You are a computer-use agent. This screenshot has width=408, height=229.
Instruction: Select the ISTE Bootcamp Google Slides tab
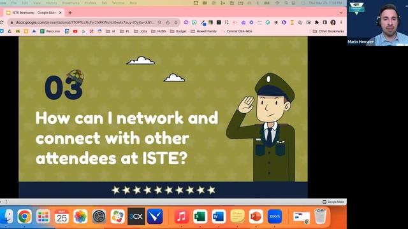(34, 13)
